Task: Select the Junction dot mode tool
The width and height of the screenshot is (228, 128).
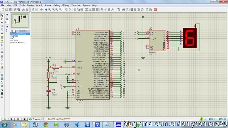Action: pyautogui.click(x=2, y=22)
